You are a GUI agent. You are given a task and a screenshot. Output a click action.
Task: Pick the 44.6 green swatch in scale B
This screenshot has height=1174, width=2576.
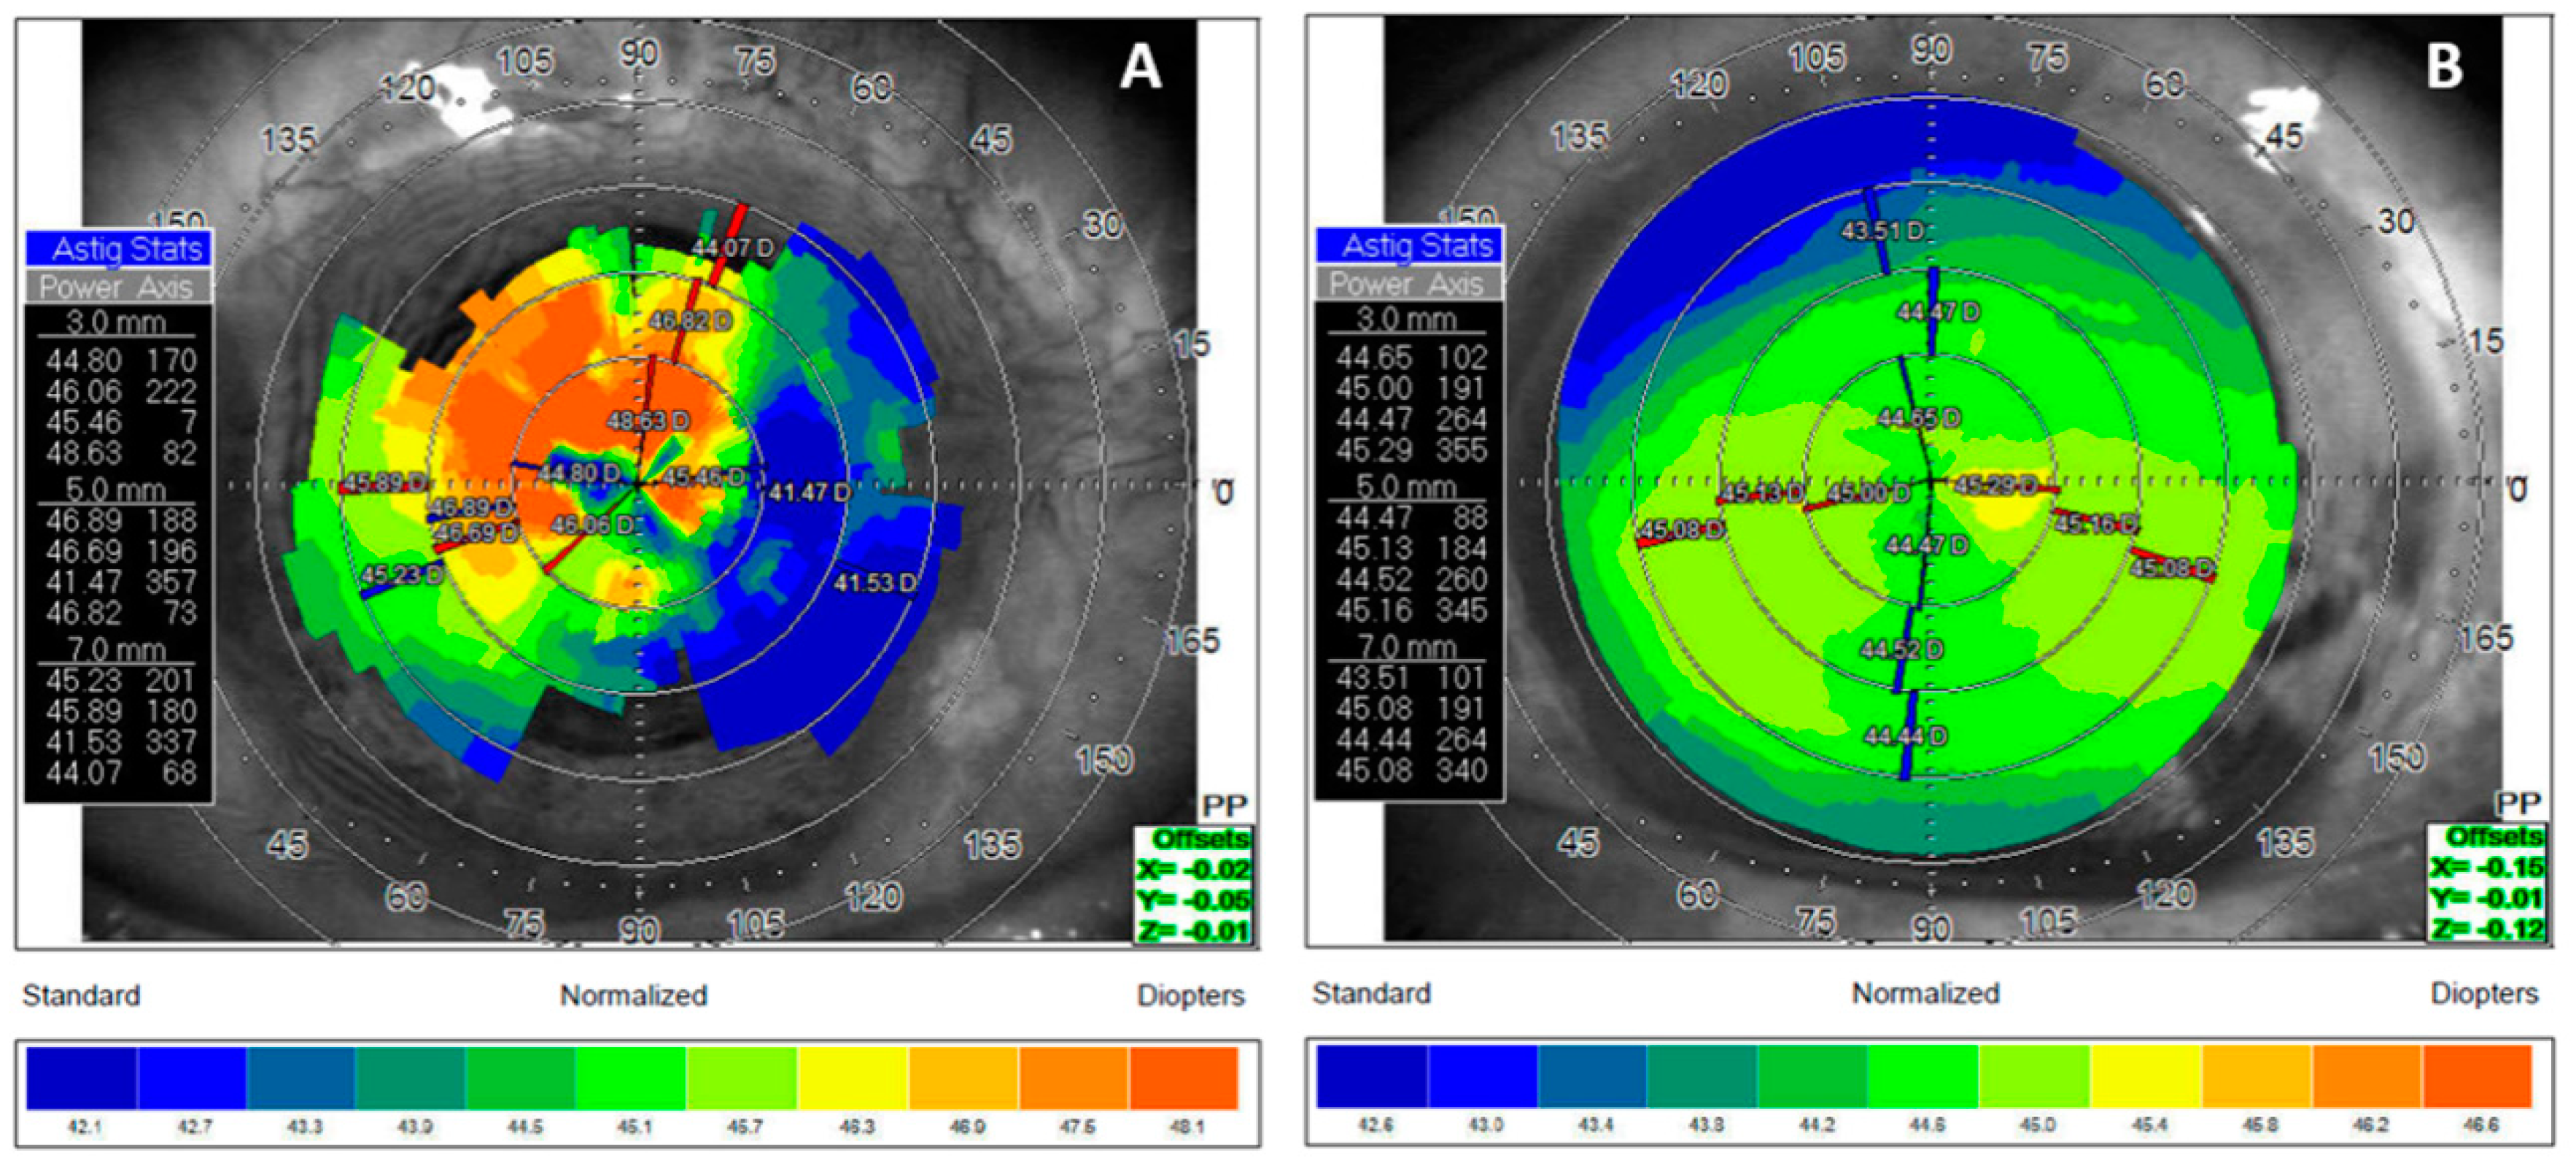1923,1076
